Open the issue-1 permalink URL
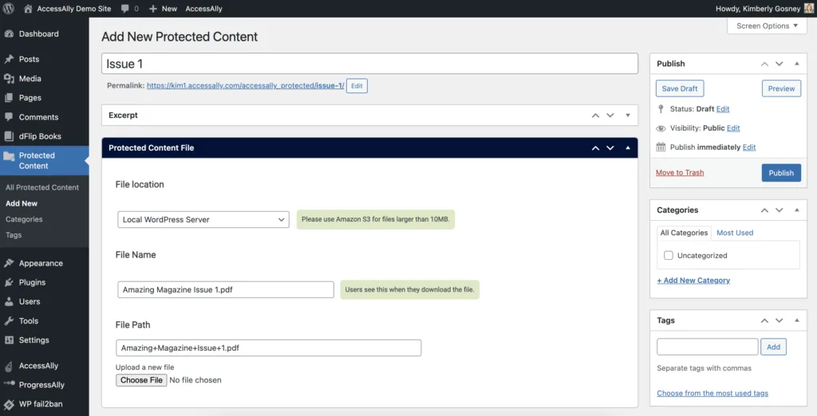The image size is (817, 416). click(246, 86)
